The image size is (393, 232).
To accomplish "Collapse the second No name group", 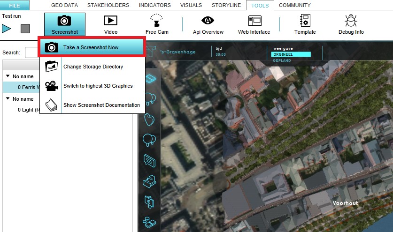I will [8, 98].
